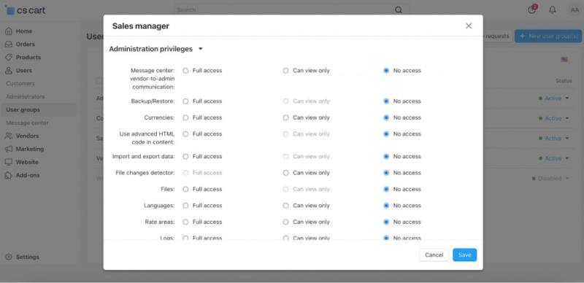Set advanced HTML code to Full access
Screen dimensions: 584x283
click(x=185, y=134)
